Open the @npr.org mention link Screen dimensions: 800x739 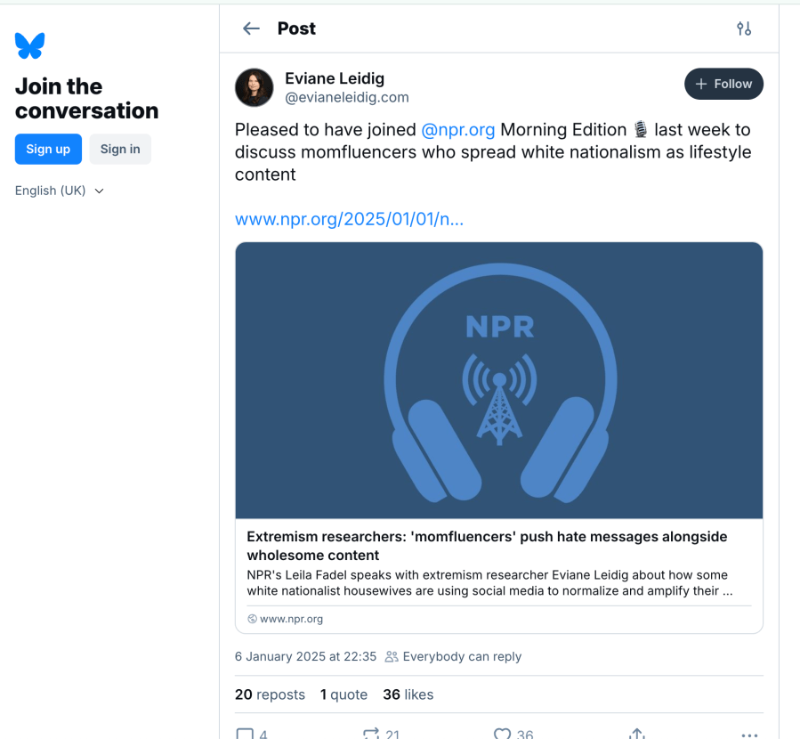[457, 130]
